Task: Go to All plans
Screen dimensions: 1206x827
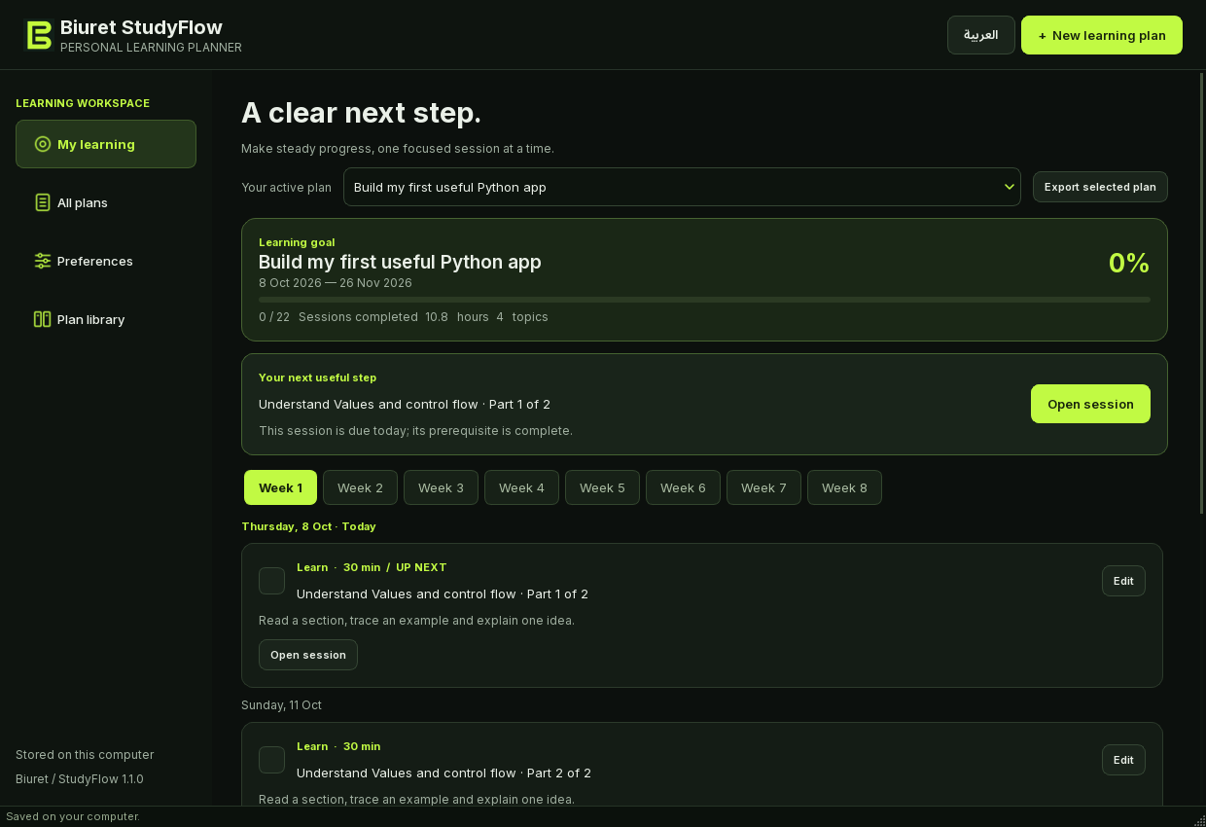Action: (x=106, y=202)
